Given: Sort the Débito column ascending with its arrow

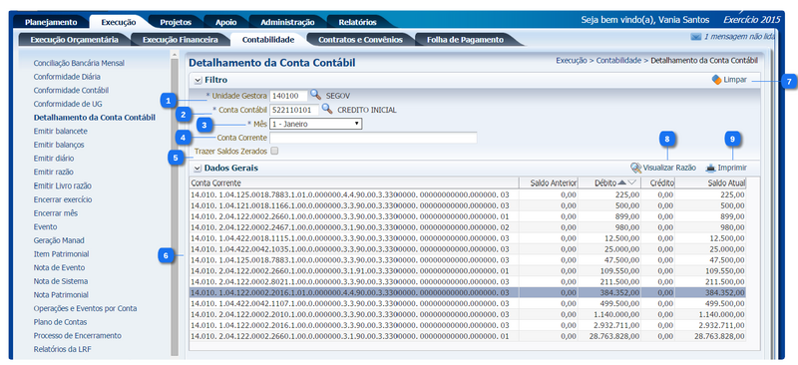Looking at the screenshot, I should point(621,182).
